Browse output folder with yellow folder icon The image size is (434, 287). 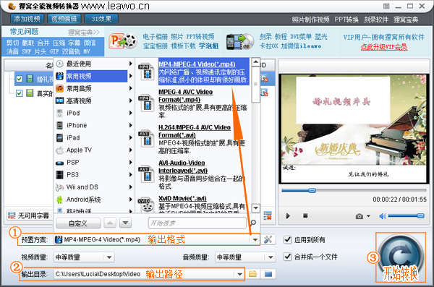click(252, 274)
